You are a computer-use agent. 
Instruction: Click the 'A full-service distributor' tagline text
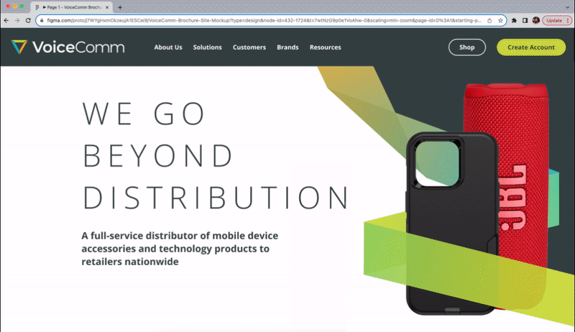(180, 249)
